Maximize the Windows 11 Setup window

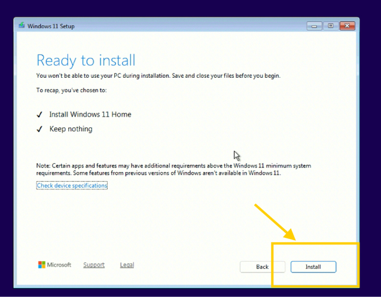[331, 26]
